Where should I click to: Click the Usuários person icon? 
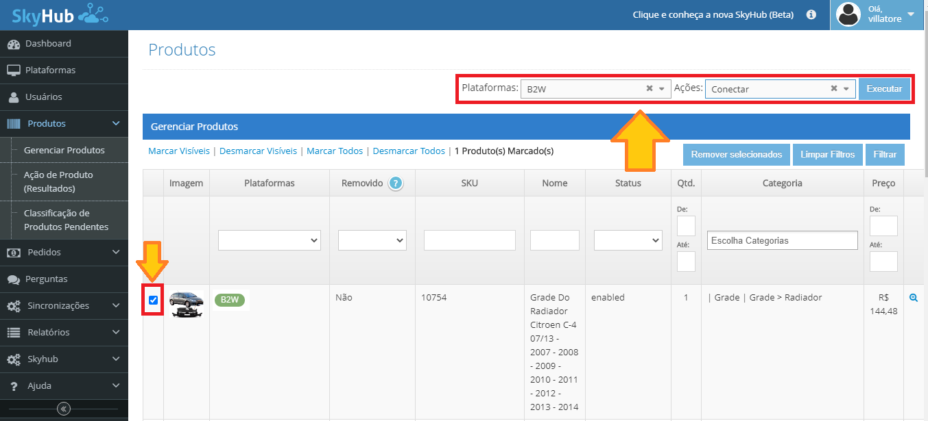13,97
